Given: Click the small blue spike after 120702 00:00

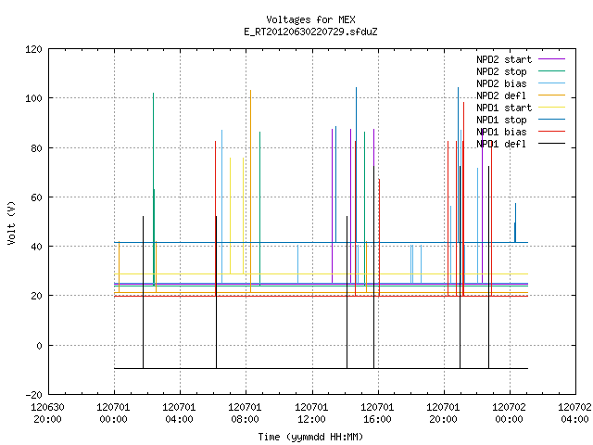Looking at the screenshot, I should pyautogui.click(x=515, y=223).
